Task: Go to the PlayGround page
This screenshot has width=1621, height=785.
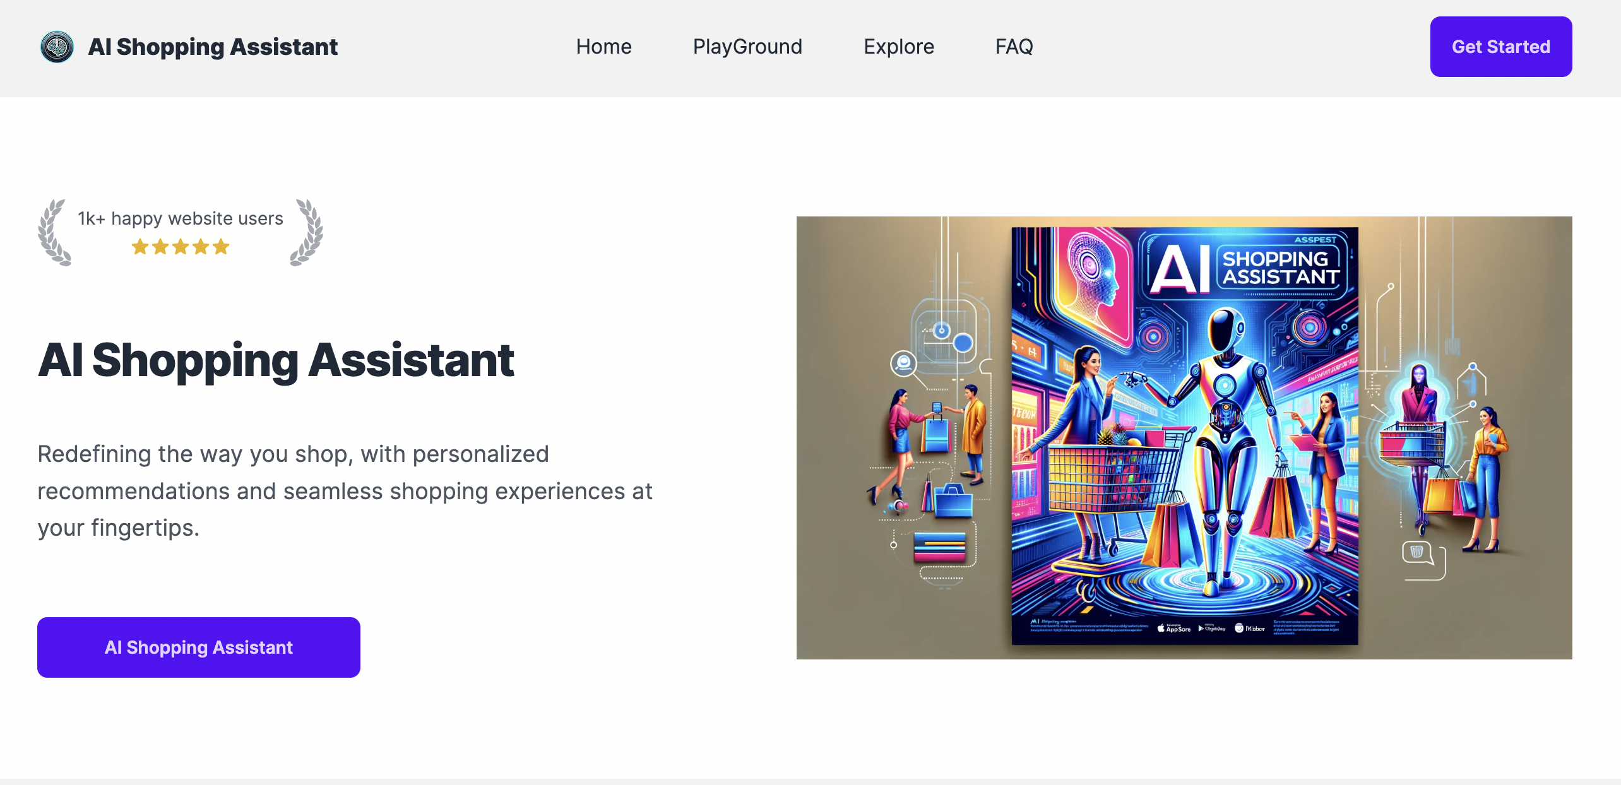Action: (x=747, y=47)
